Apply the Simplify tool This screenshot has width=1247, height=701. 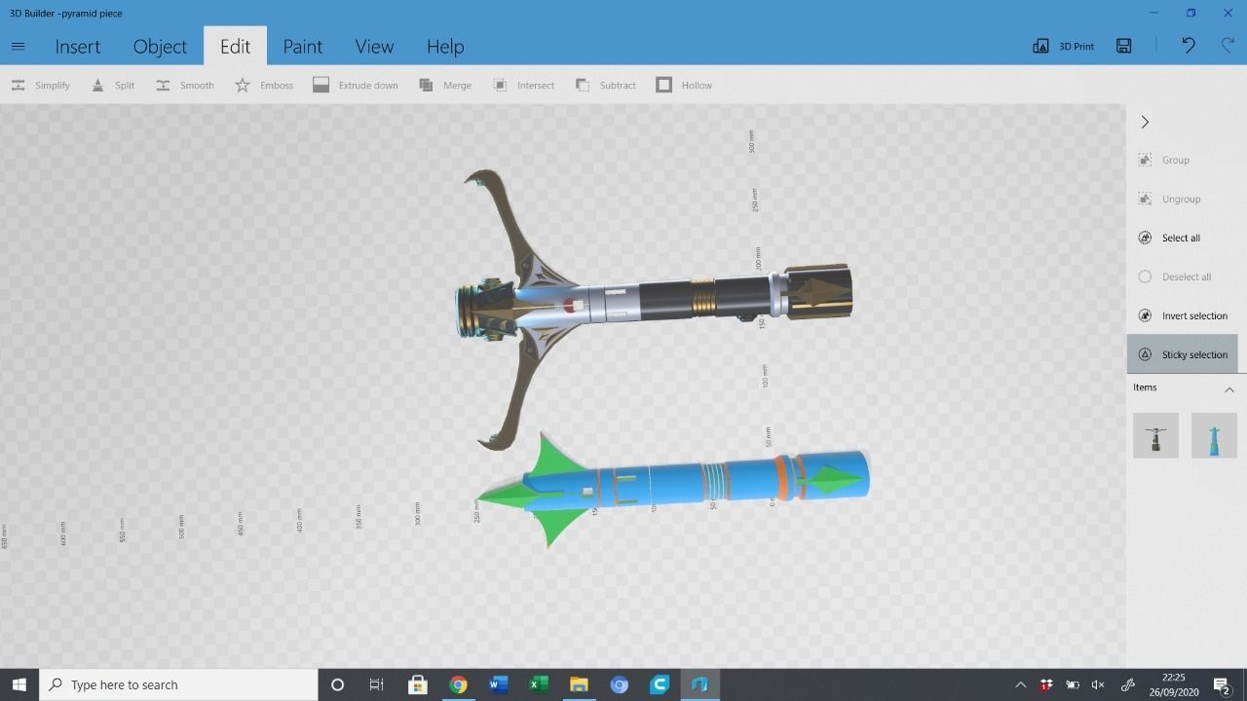(40, 85)
